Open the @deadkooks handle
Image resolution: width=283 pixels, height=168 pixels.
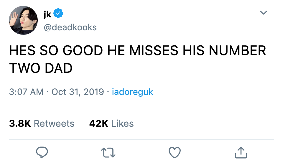coord(70,27)
